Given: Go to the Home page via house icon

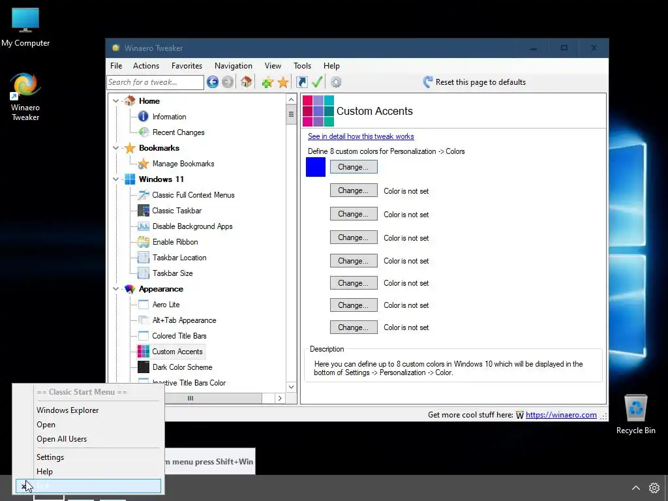Looking at the screenshot, I should 246,82.
